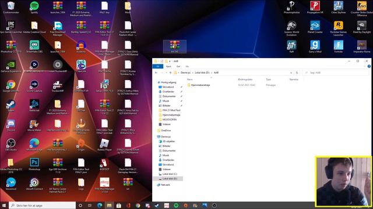The image size is (373, 209).
Task: Launch Roblox Player from the desktop
Action: pyautogui.click(x=104, y=145)
